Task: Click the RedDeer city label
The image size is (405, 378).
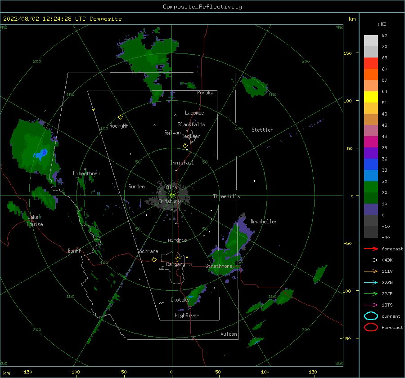Action: 191,136
